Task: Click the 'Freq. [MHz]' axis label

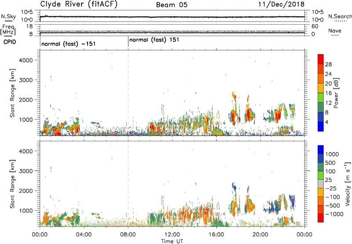Action: tap(8, 30)
